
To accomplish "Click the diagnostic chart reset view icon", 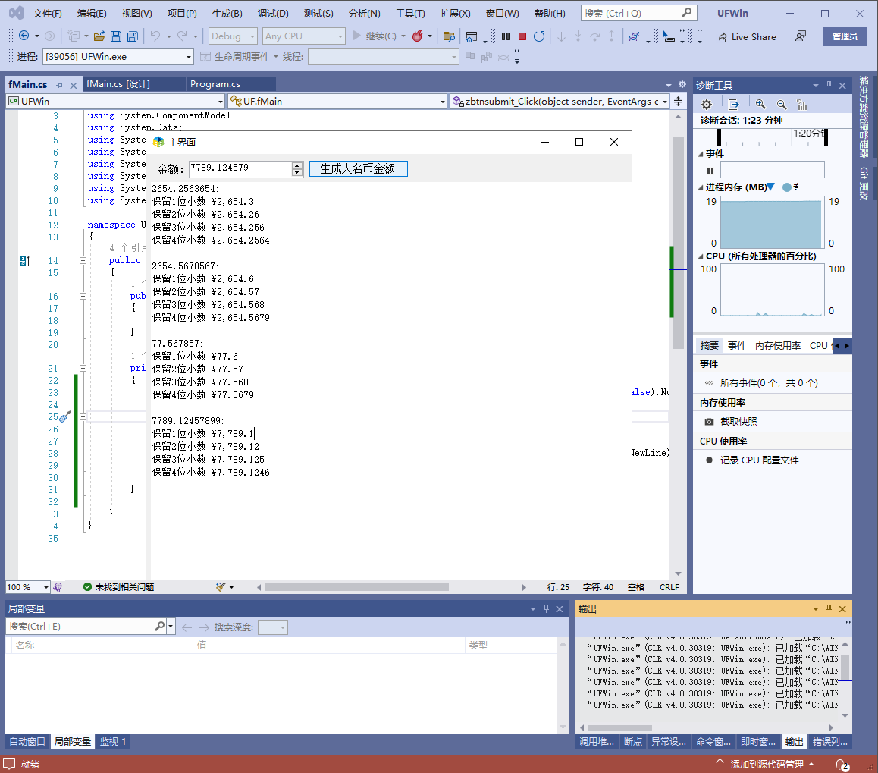I will point(802,105).
